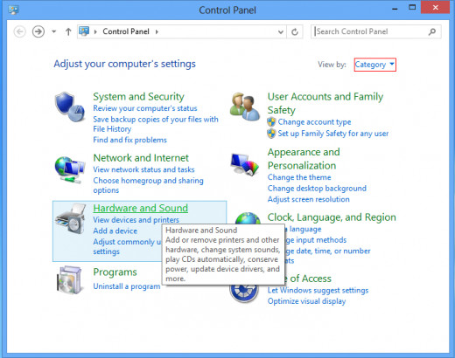455x358 pixels.
Task: Maximize the Control Panel window
Action: point(412,8)
